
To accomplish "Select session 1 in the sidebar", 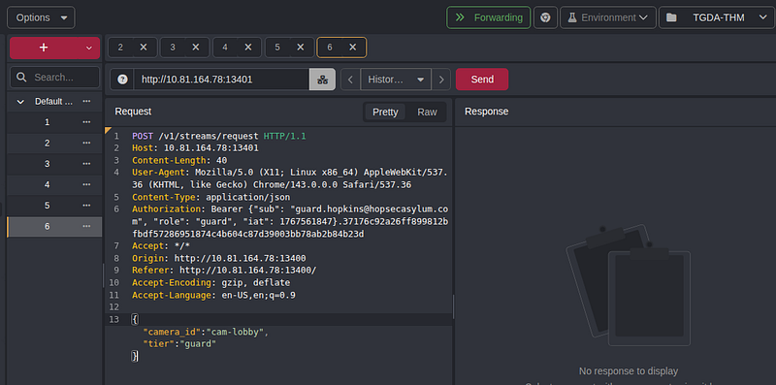I will 47,122.
